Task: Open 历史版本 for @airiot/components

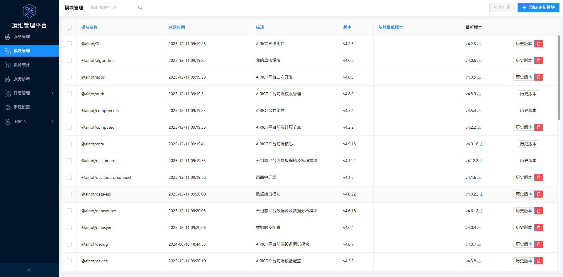Action: point(528,111)
